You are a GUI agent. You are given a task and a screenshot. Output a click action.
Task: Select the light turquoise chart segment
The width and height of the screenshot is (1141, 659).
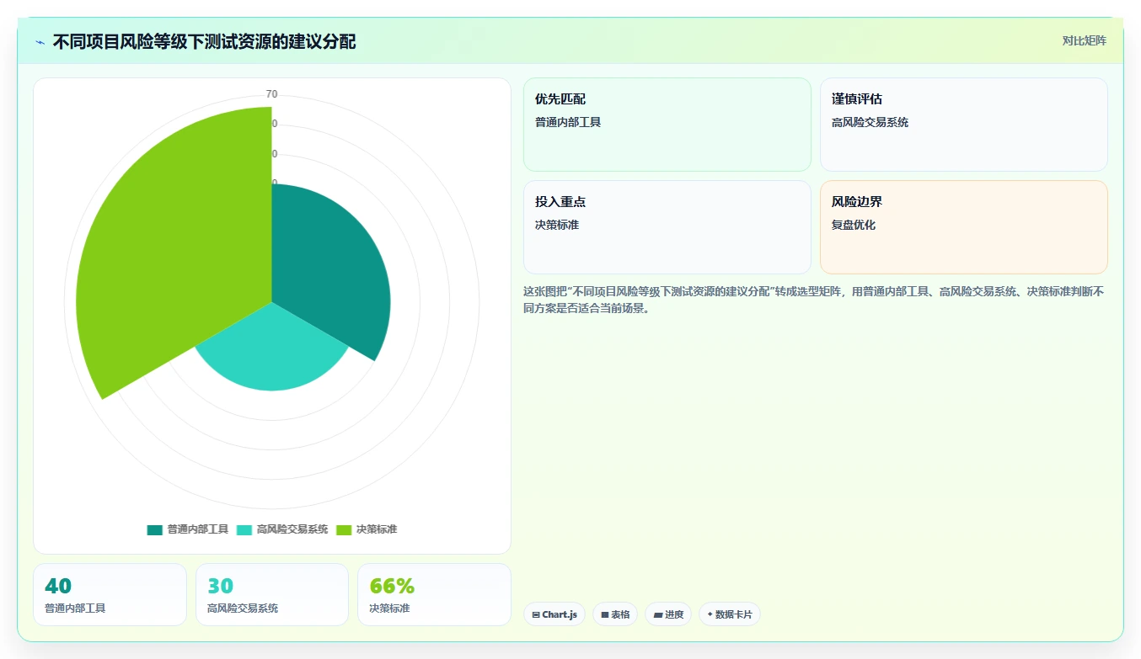point(271,353)
